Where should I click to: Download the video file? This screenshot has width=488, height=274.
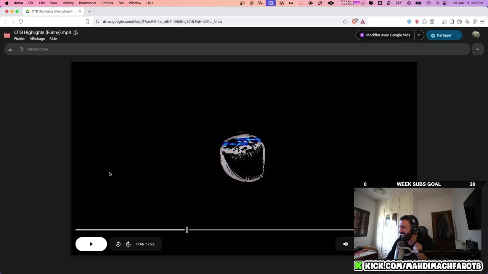click(10, 49)
